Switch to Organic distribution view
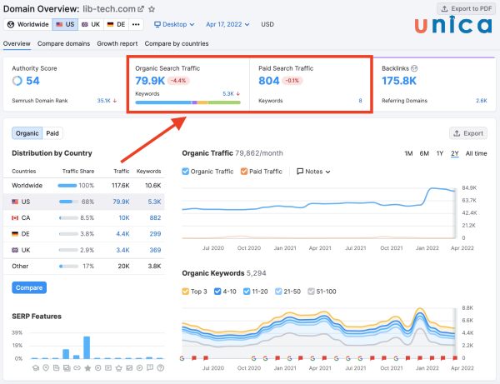The height and width of the screenshot is (384, 500). tap(27, 133)
